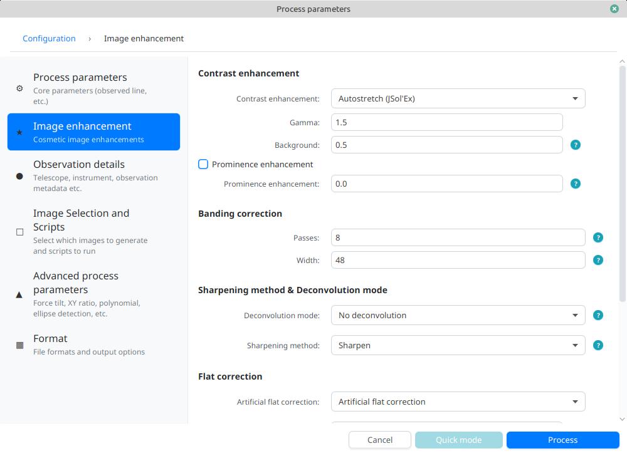The height and width of the screenshot is (456, 627).
Task: Click the Configuration breadcrumb link
Action: pyautogui.click(x=49, y=38)
